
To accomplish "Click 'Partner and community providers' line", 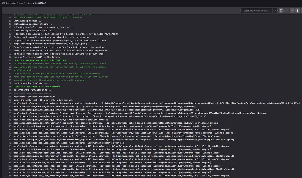I will coord(51,37).
